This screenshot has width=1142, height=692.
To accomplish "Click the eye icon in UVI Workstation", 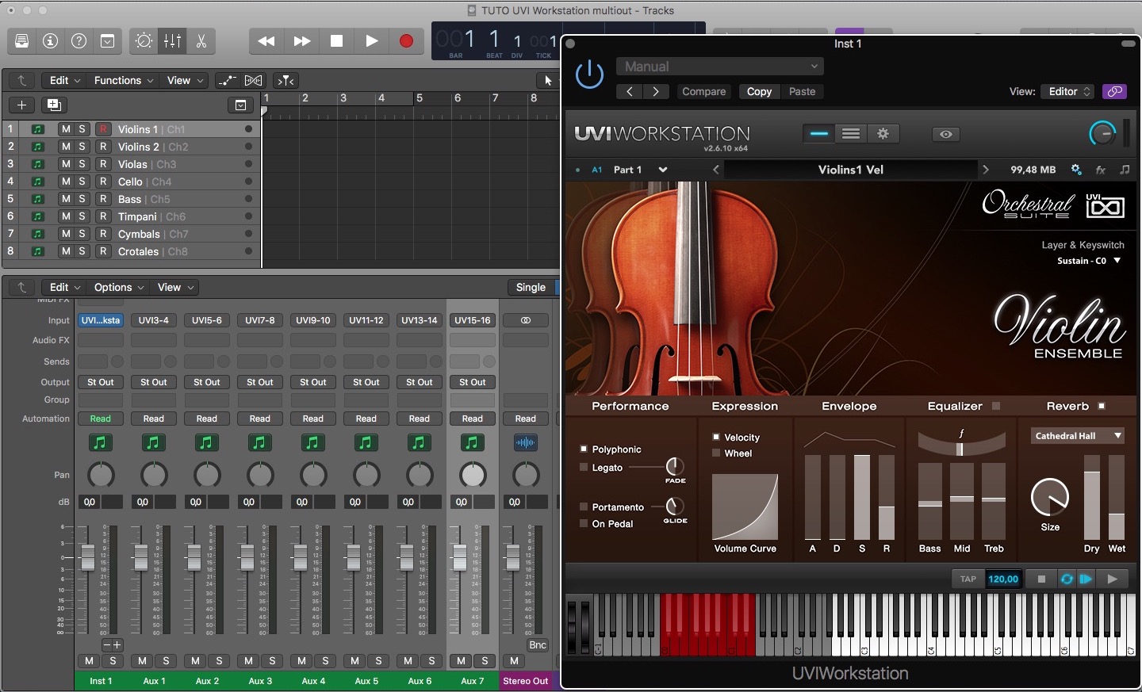I will pyautogui.click(x=945, y=134).
